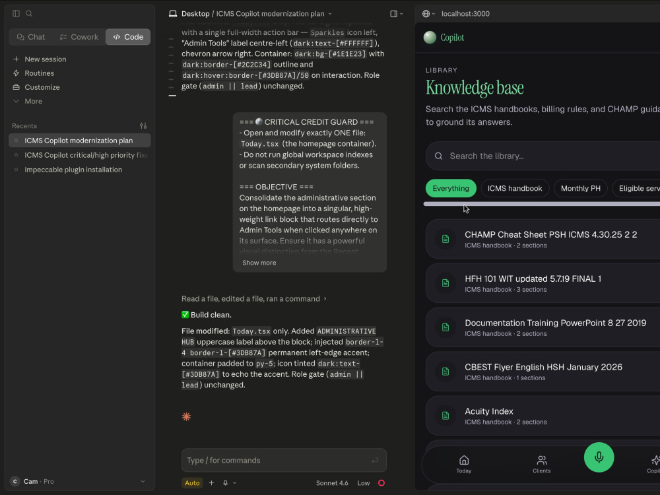The width and height of the screenshot is (660, 495).
Task: Click the localhost:3000 address field
Action: click(x=465, y=14)
